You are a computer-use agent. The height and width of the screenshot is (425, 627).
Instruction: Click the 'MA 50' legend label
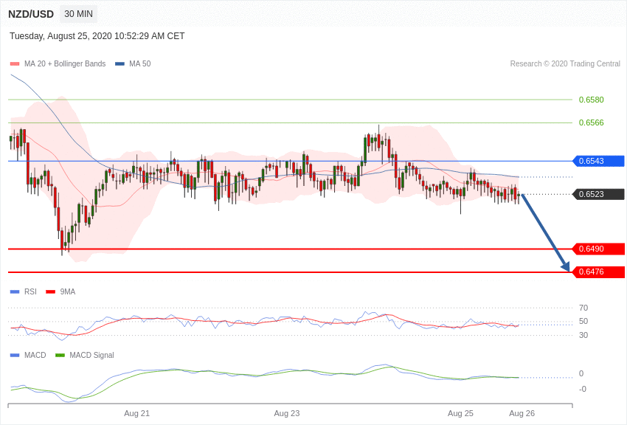pyautogui.click(x=140, y=64)
